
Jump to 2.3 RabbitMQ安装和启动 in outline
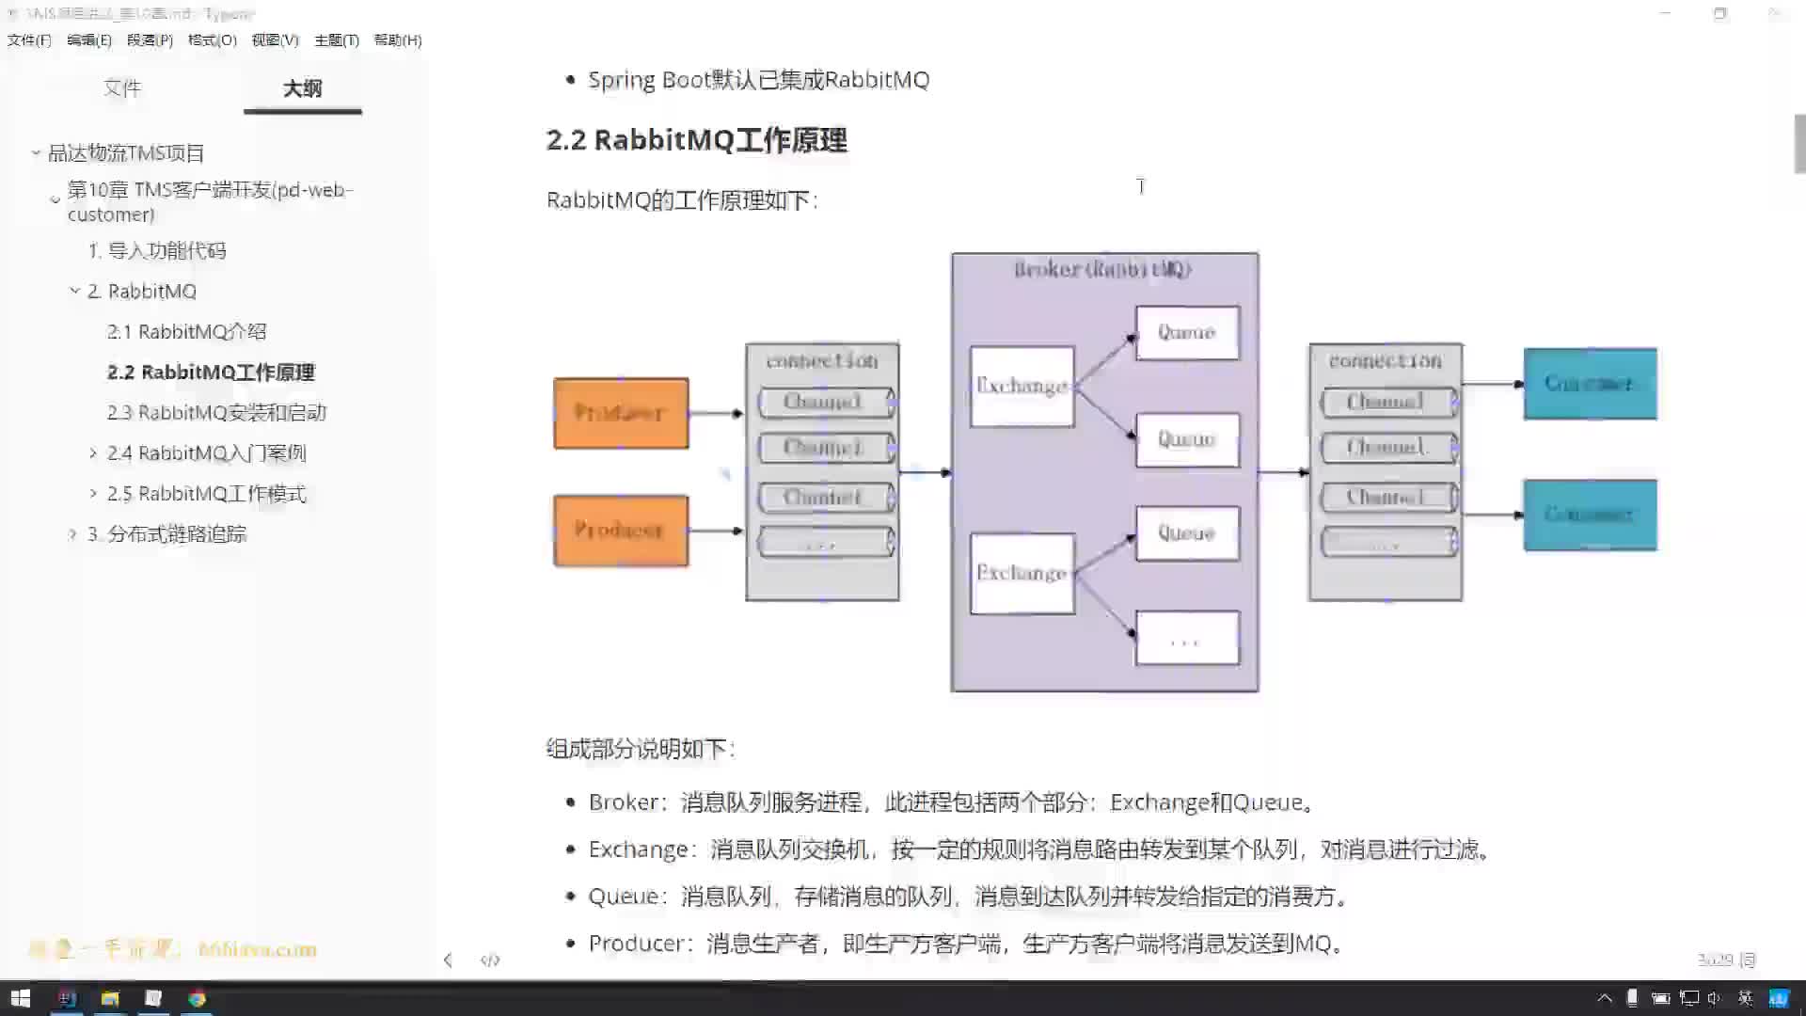point(216,412)
